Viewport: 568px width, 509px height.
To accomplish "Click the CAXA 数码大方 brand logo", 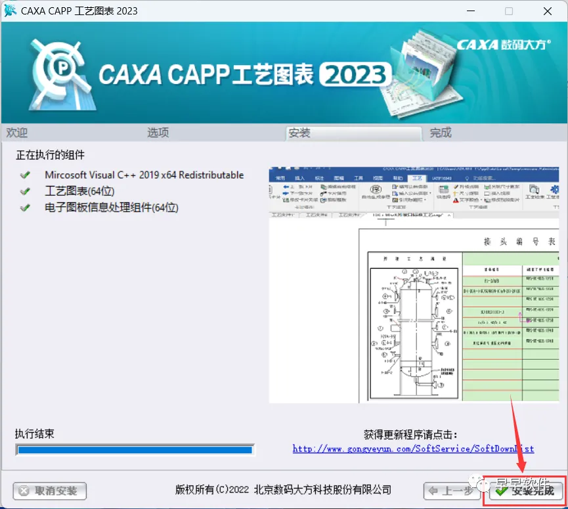I will click(504, 45).
